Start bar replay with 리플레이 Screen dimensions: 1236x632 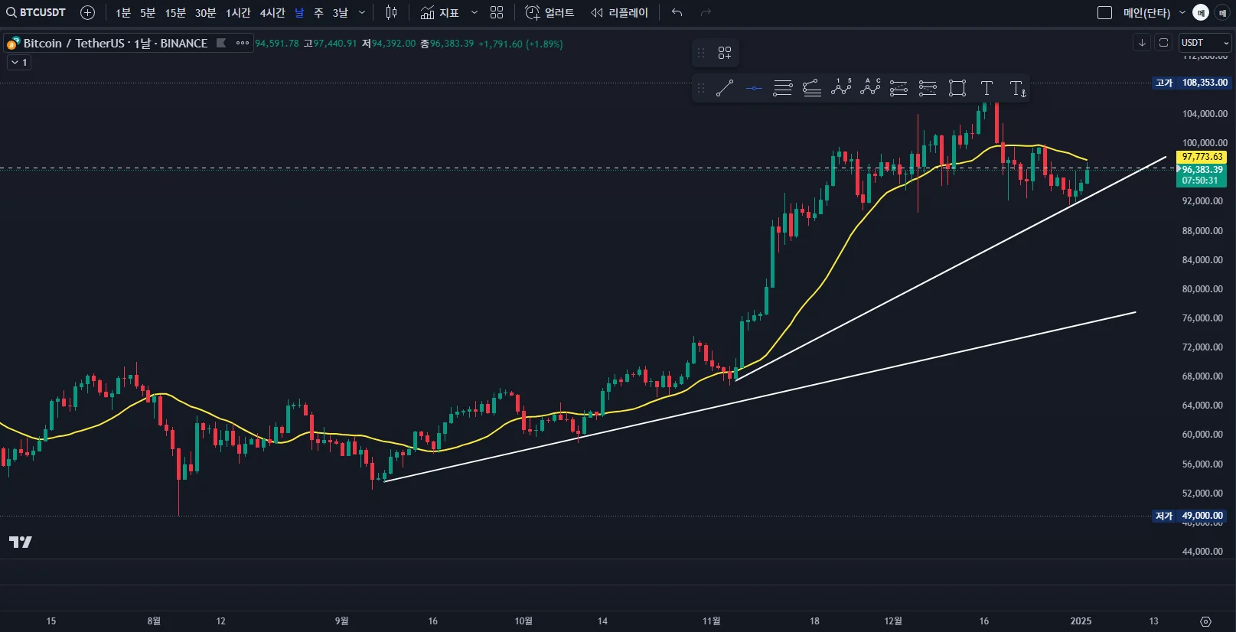(x=619, y=13)
